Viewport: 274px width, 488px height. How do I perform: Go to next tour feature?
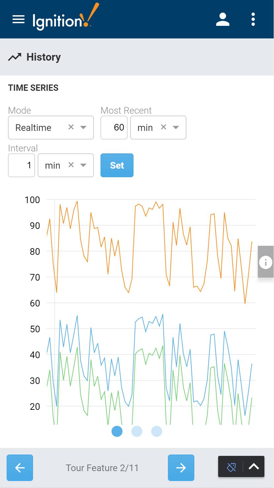pos(181,467)
